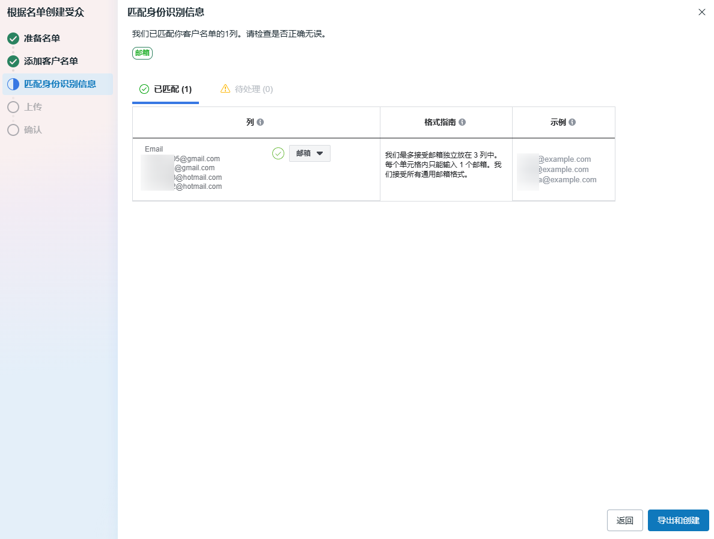Click green circle check icon on 已匹配 tab
Screen dimensions: 714x539
(144, 89)
